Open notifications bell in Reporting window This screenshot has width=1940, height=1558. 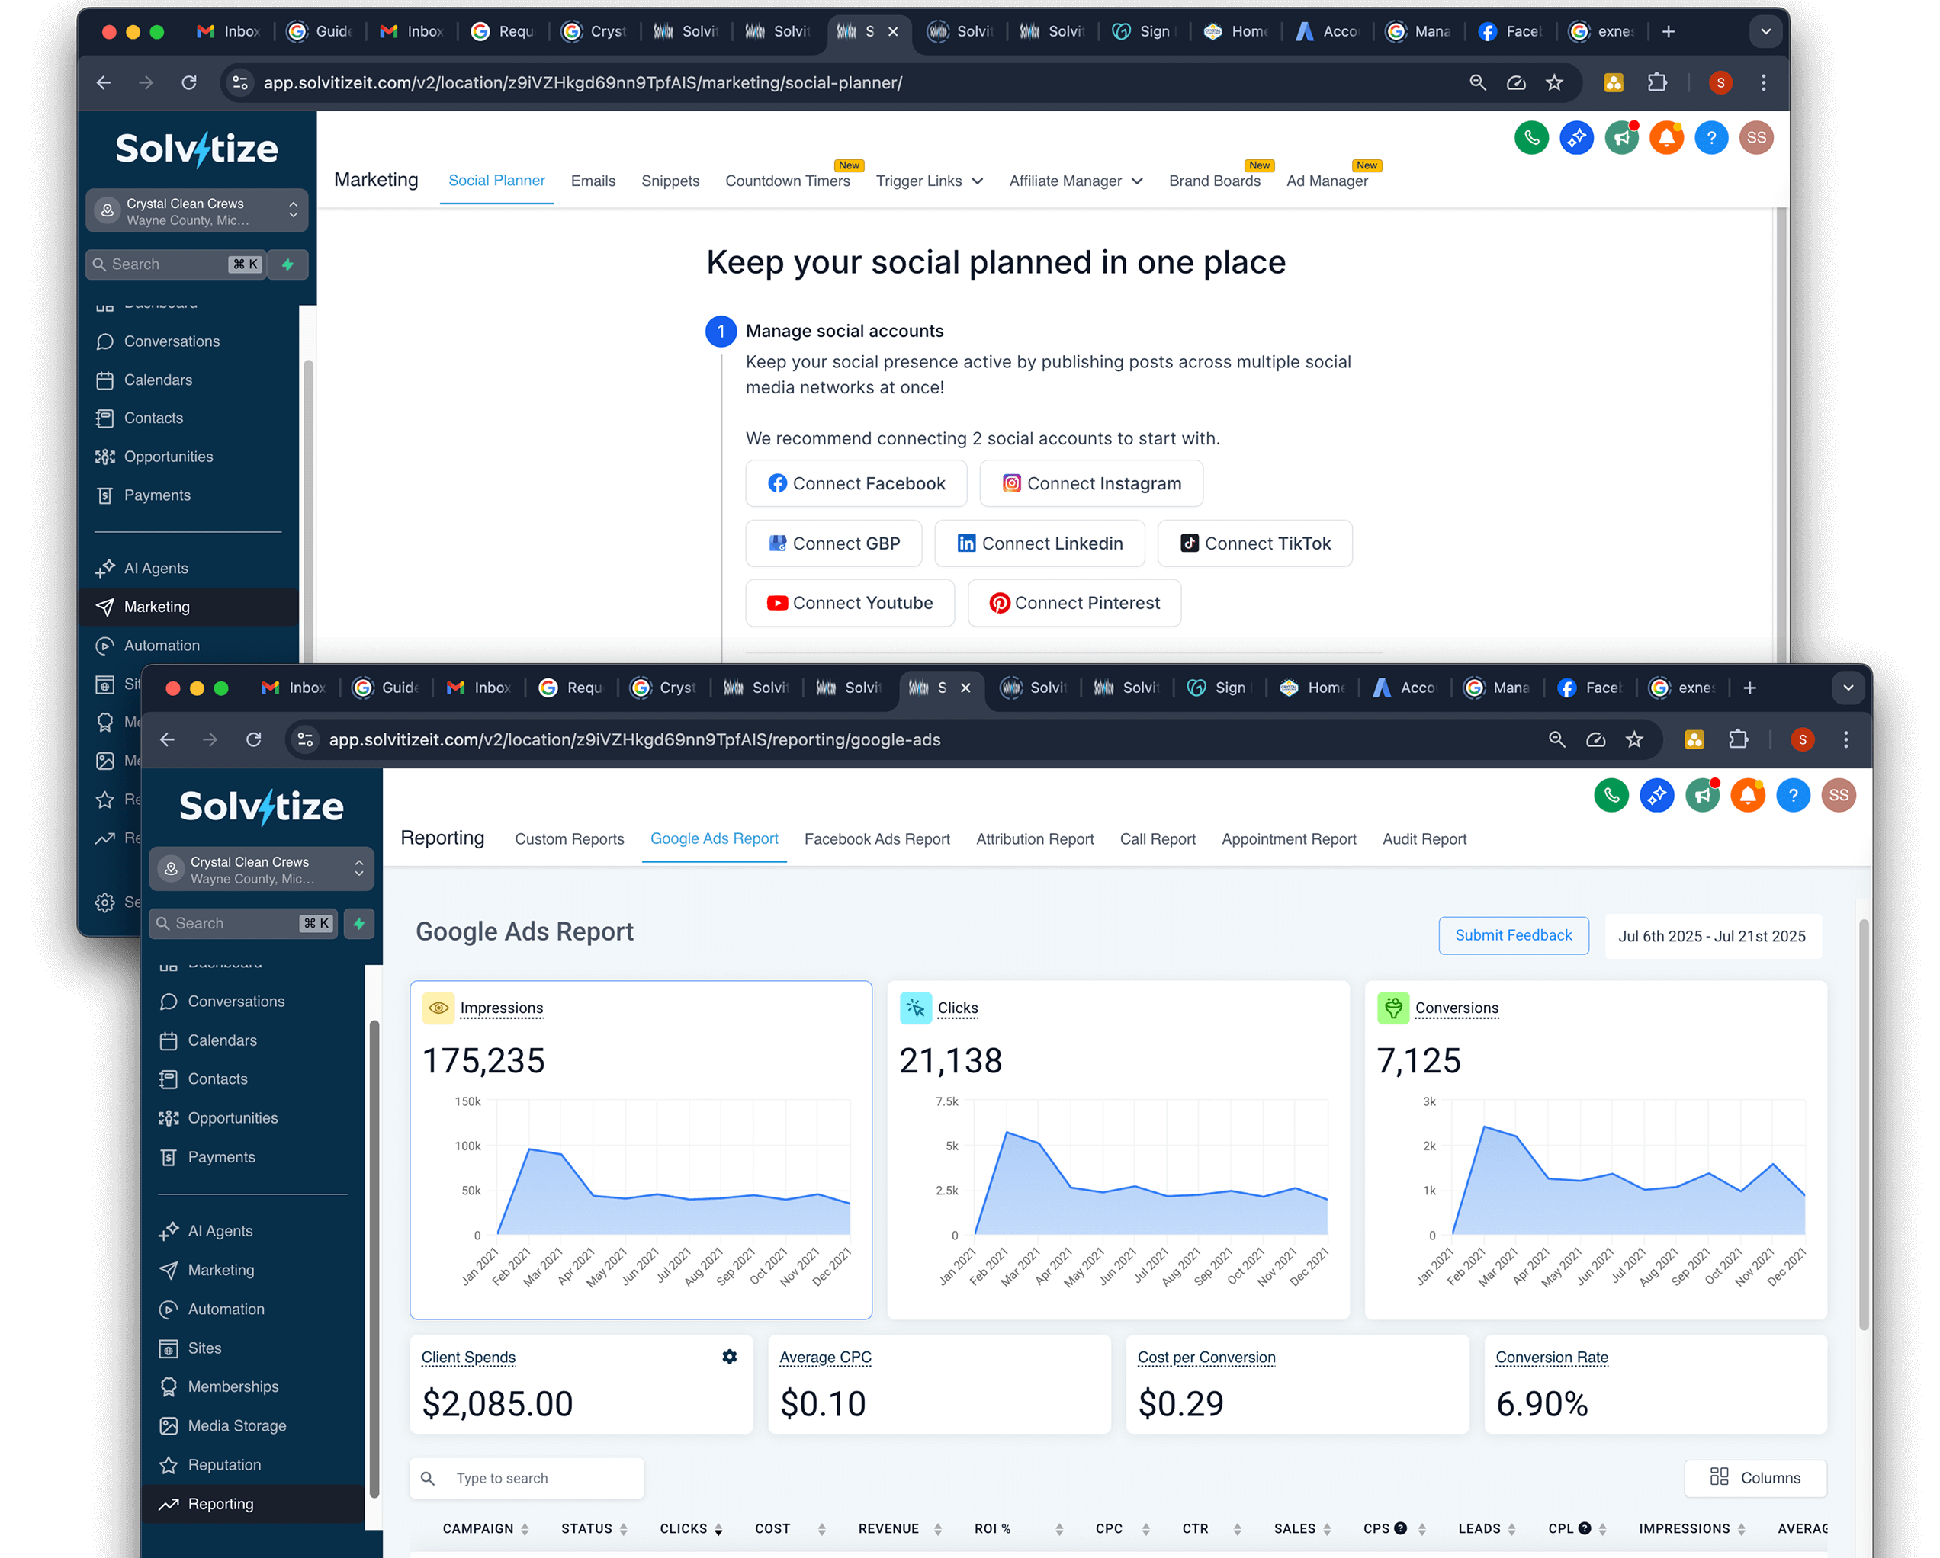click(x=1747, y=795)
